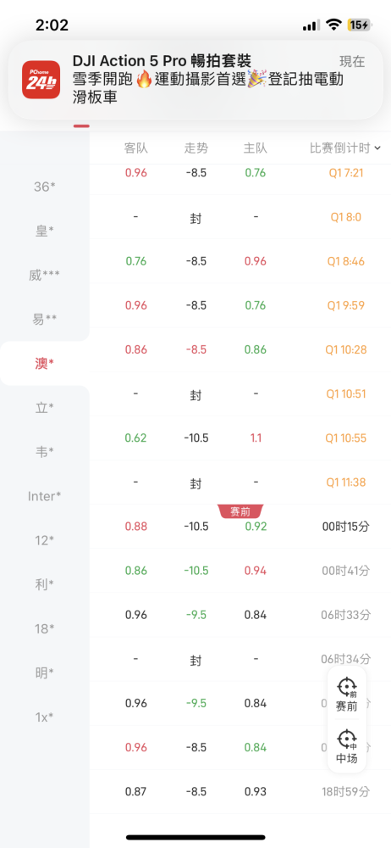Tap the battery status icon

pos(359,25)
